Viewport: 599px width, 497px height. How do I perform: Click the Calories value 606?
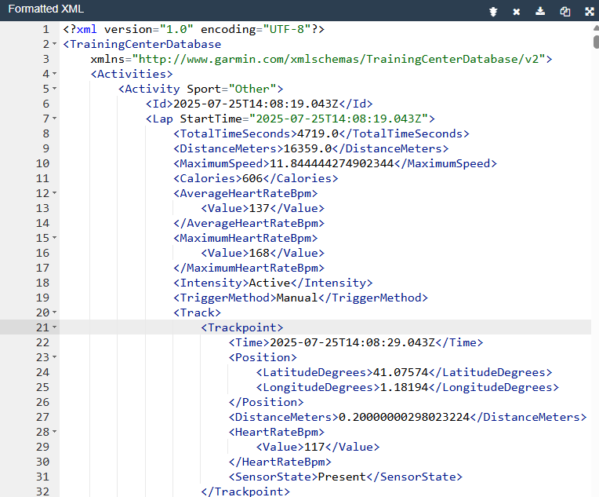coord(252,178)
